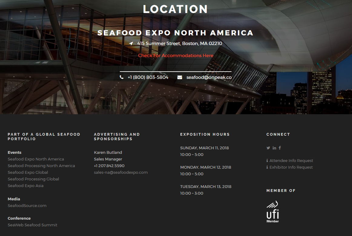Visit SeafoodSource.com media link

[x=27, y=206]
